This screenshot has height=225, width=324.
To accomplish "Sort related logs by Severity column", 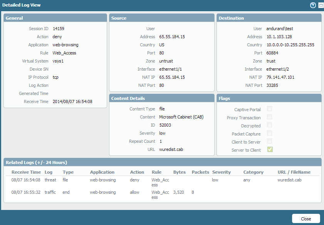I will point(221,172).
